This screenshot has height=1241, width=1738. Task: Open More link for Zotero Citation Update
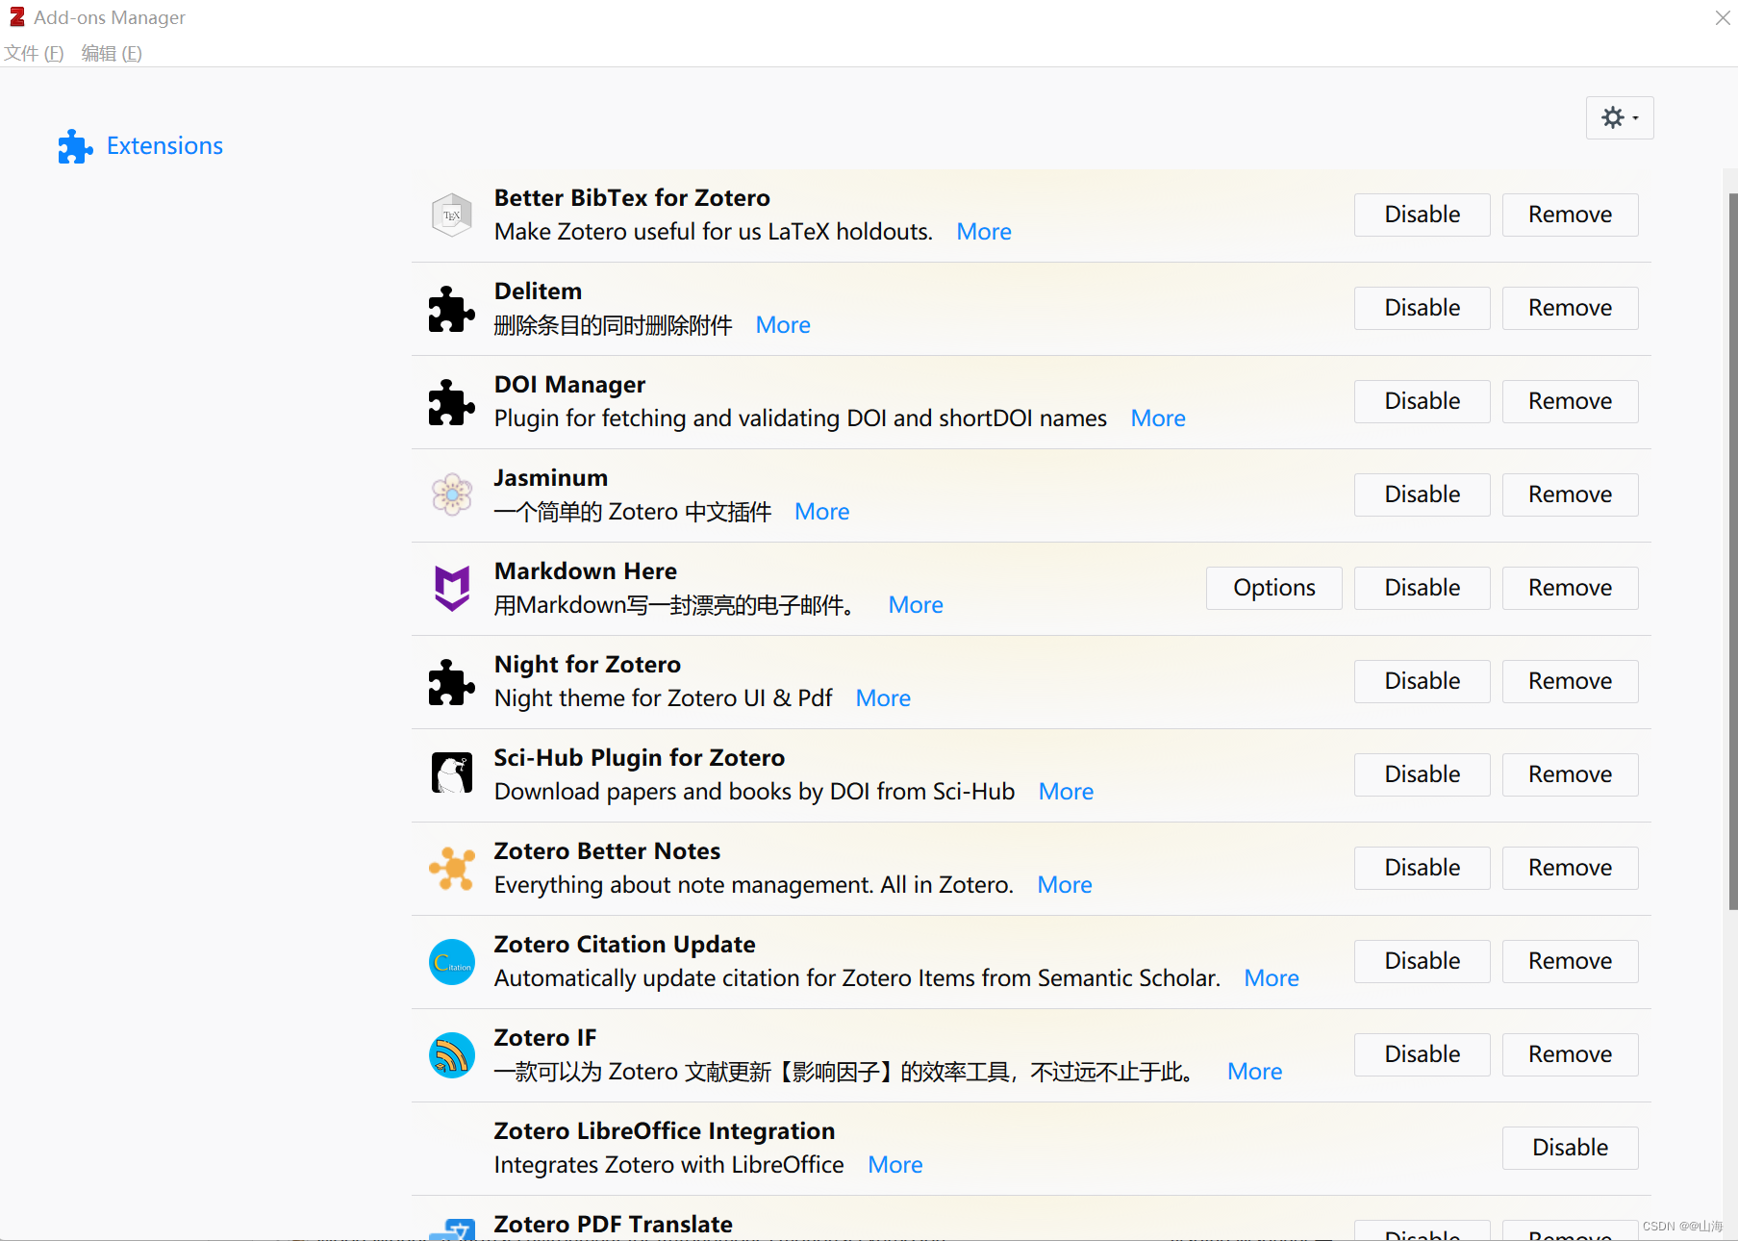[x=1272, y=978]
